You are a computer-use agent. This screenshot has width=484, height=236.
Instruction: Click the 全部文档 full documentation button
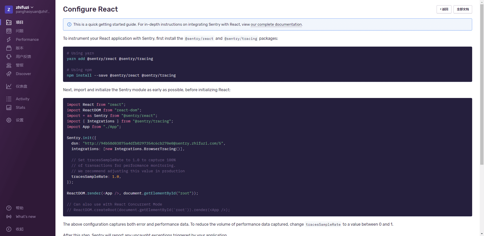click(463, 9)
